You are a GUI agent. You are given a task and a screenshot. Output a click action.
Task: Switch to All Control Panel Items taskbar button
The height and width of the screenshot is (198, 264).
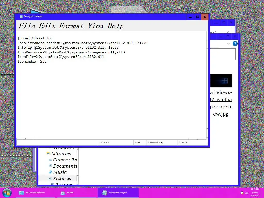pos(35,193)
